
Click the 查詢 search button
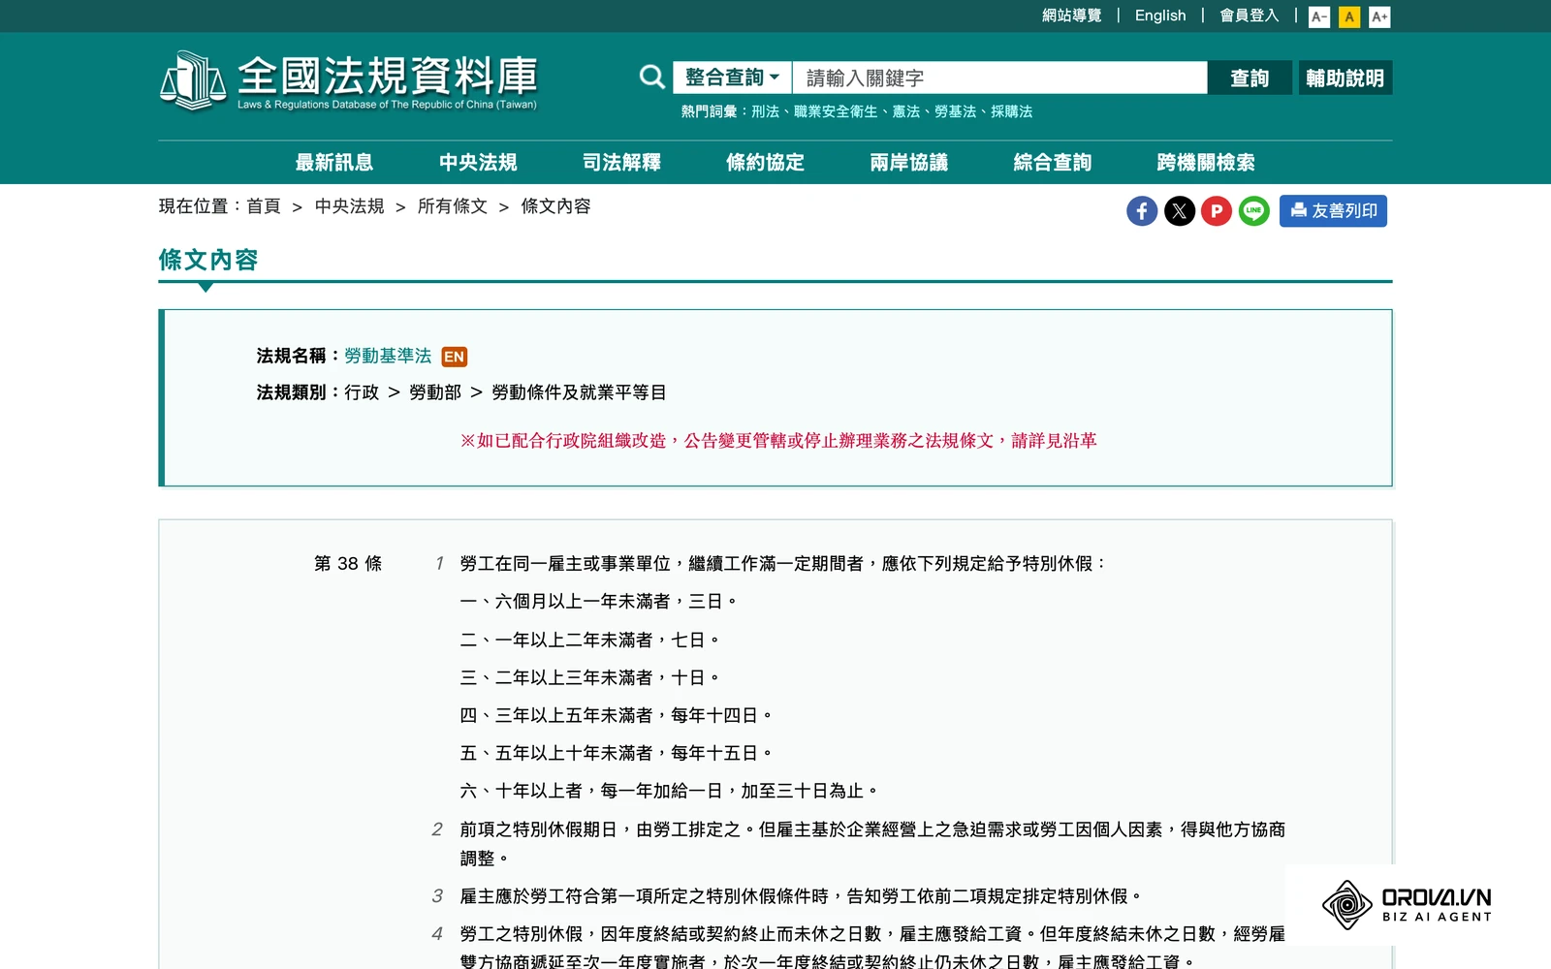tap(1250, 78)
